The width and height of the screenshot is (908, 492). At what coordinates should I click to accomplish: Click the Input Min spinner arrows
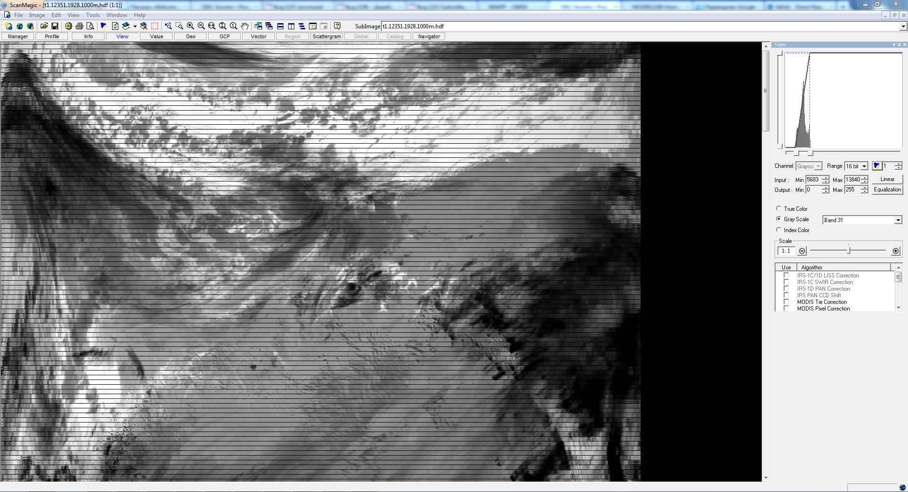826,180
